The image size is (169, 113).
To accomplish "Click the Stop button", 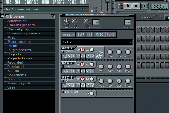I will [136, 6].
